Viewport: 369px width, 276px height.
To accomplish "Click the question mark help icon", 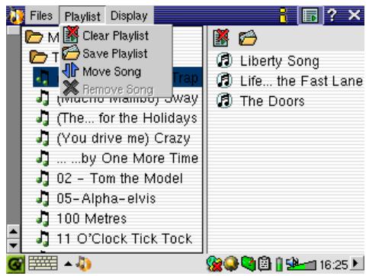I will pyautogui.click(x=332, y=15).
